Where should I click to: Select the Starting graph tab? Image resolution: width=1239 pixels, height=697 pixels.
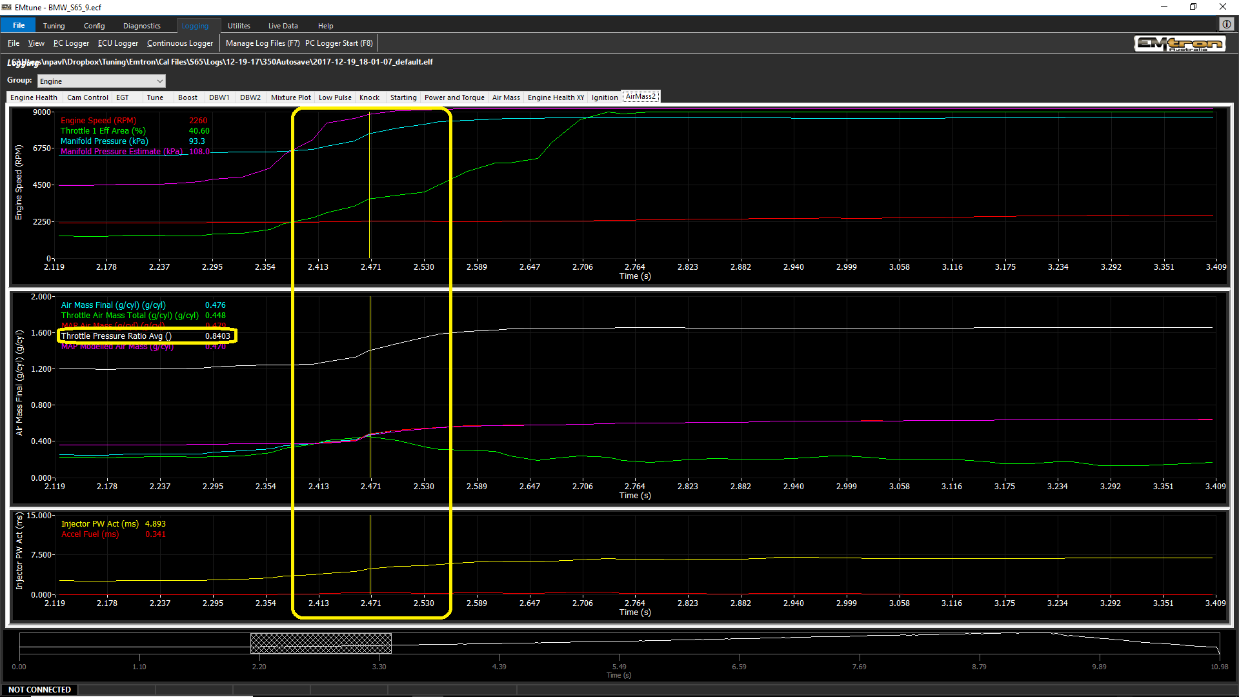(403, 97)
